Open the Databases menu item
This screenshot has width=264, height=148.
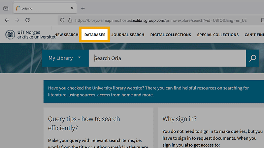[x=95, y=35]
